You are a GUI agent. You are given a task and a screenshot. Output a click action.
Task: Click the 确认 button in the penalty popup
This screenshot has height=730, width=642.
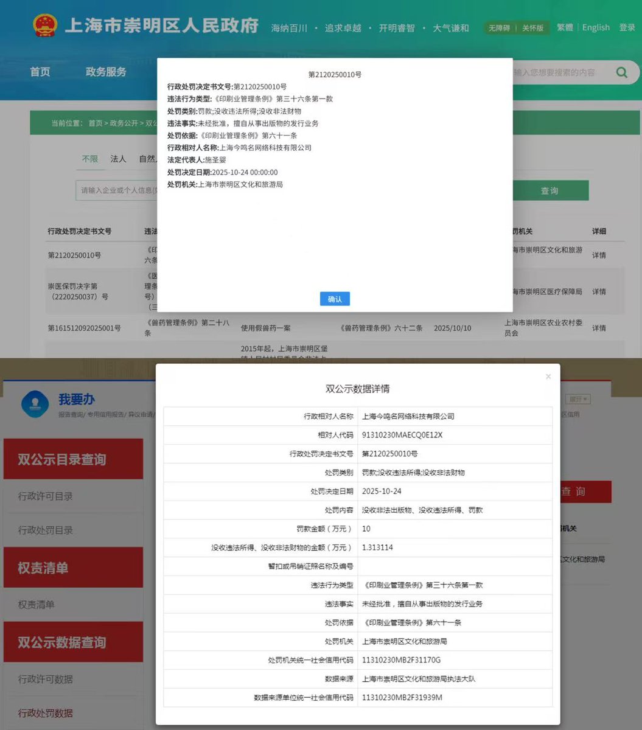[335, 299]
